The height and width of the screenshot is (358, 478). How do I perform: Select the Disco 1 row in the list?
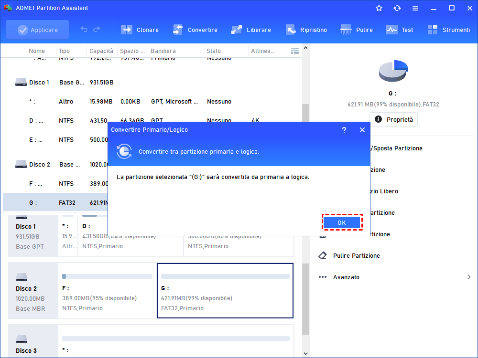pos(152,83)
